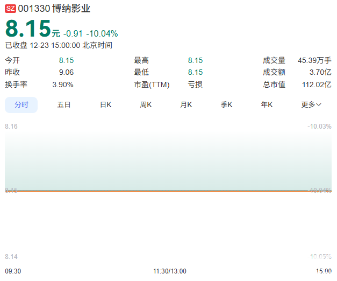Click the 总市值 value 112.02亿
337x281 pixels.
click(x=316, y=85)
